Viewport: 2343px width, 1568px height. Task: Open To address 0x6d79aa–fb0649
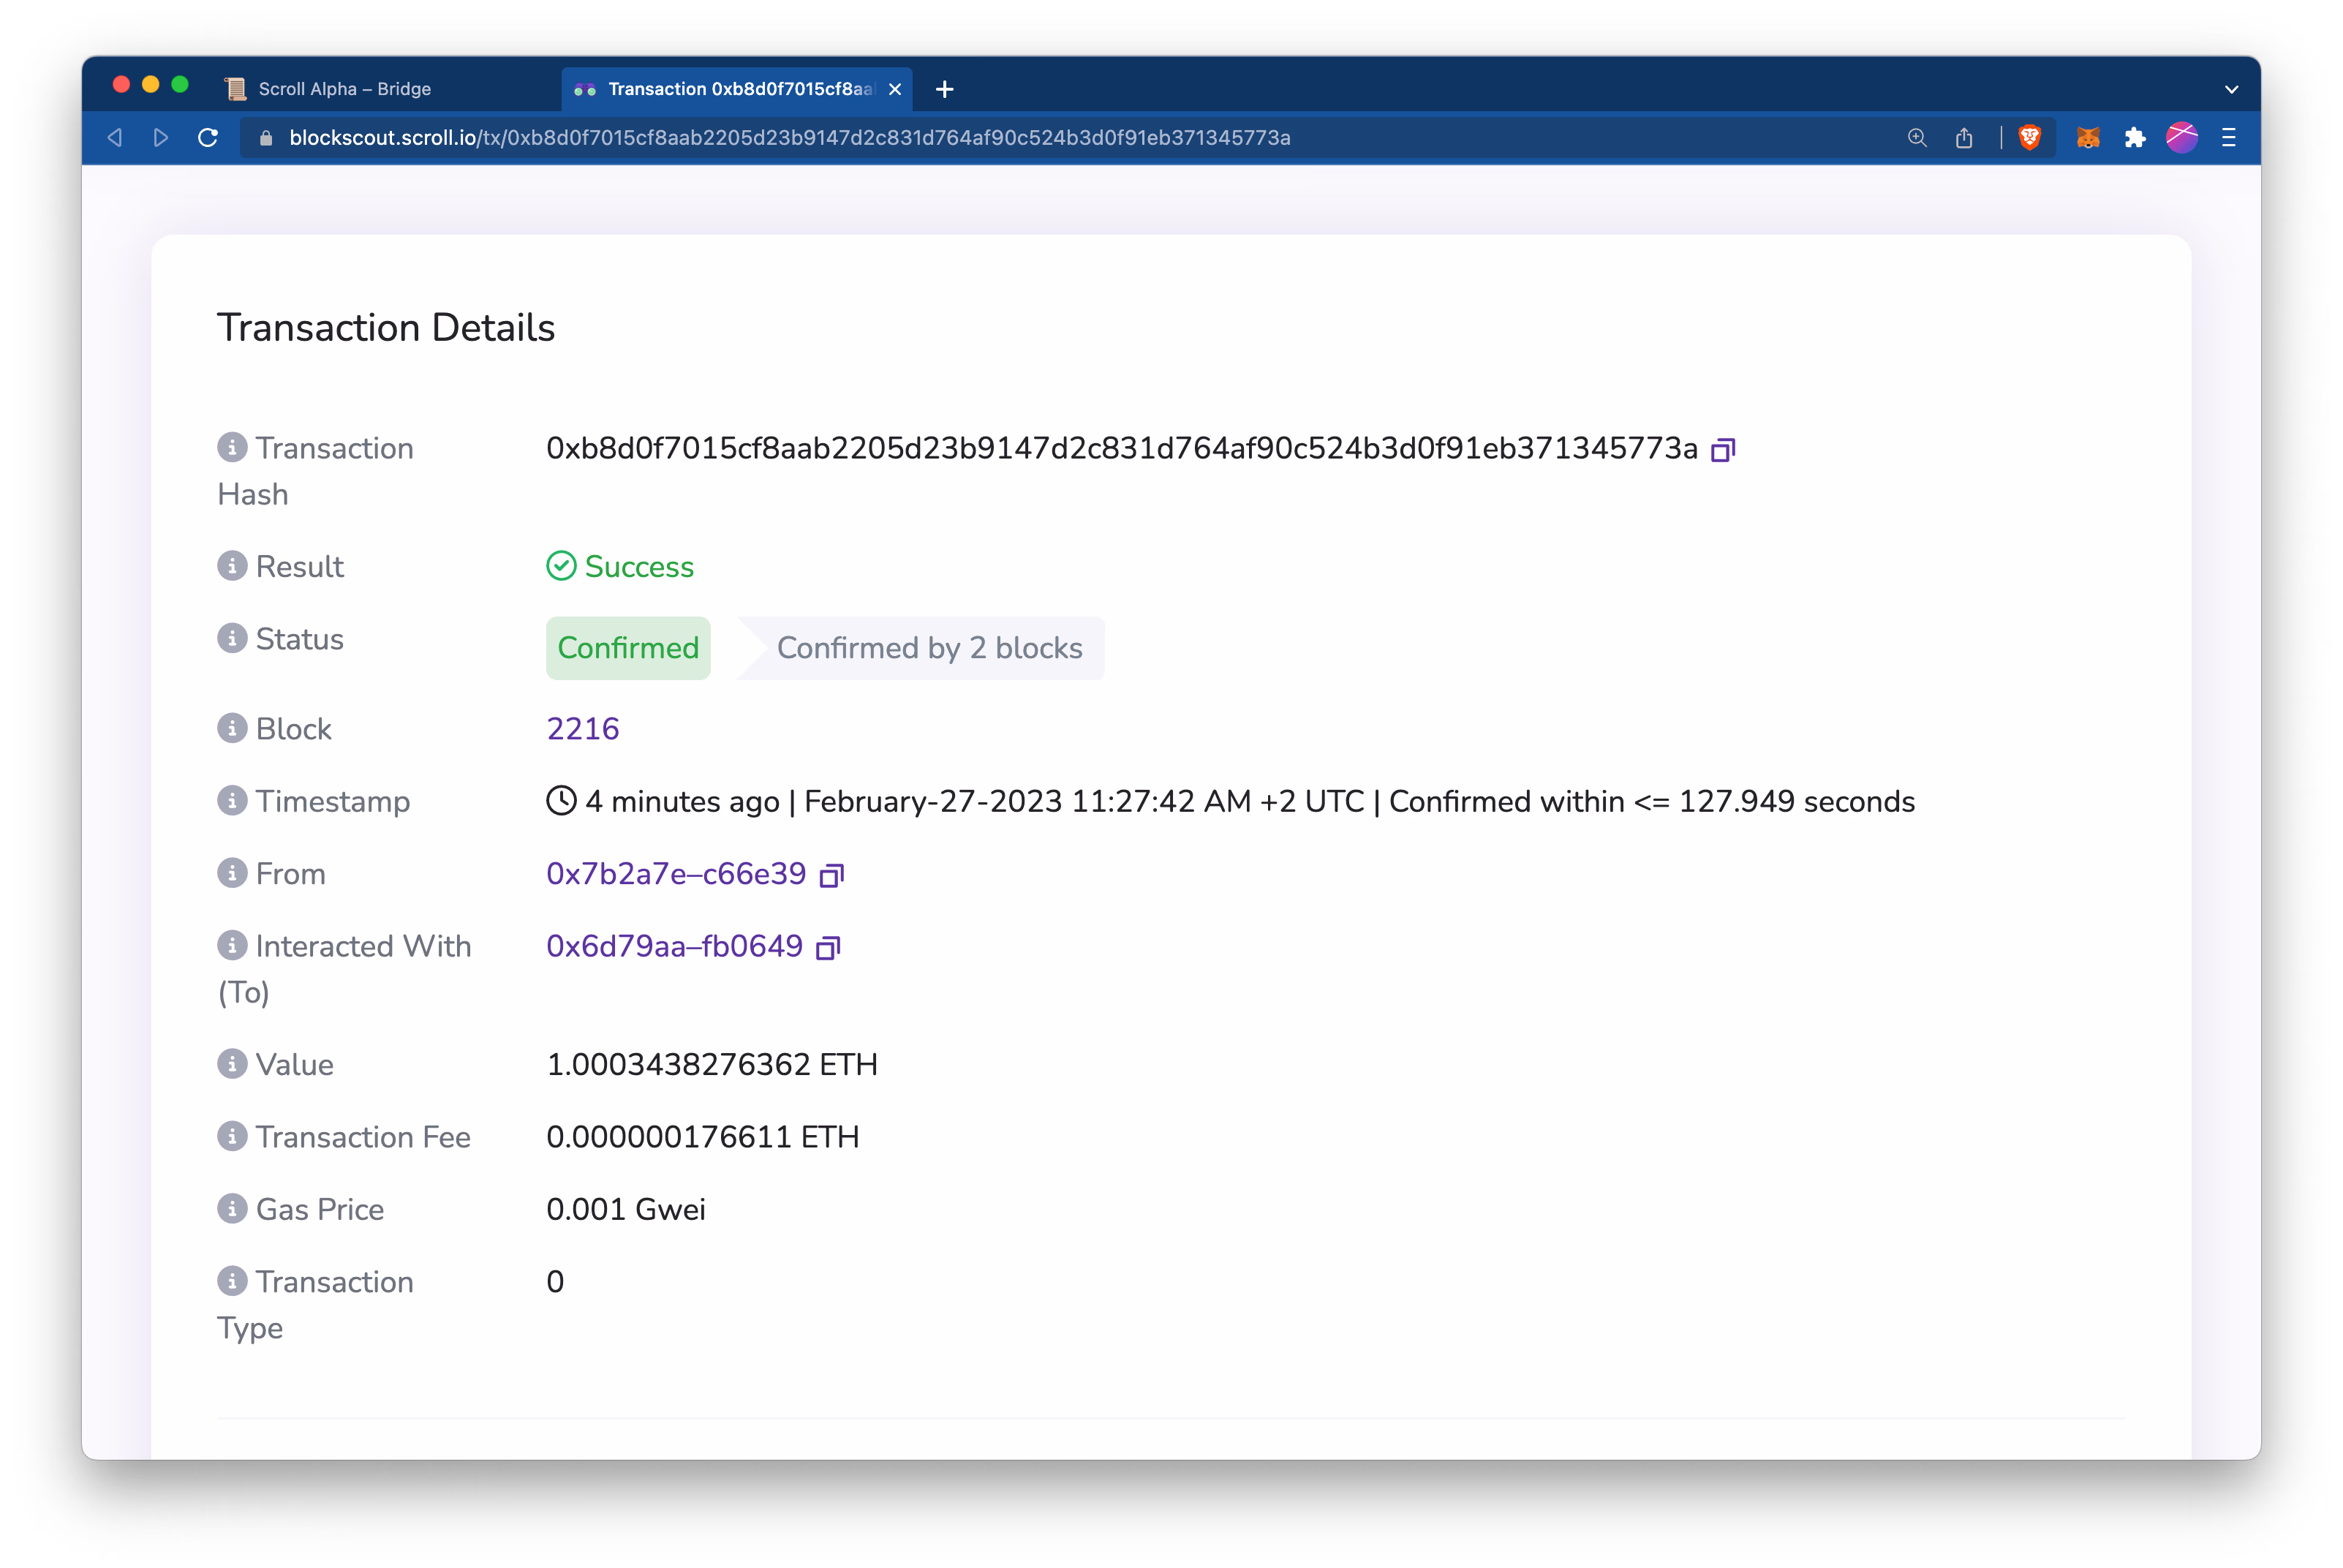pyautogui.click(x=674, y=946)
